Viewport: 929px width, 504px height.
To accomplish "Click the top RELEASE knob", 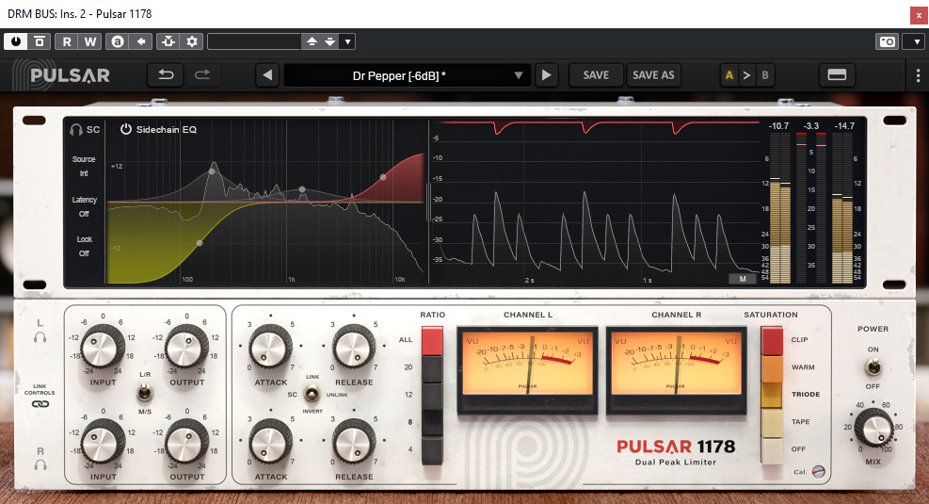I will pyautogui.click(x=354, y=347).
